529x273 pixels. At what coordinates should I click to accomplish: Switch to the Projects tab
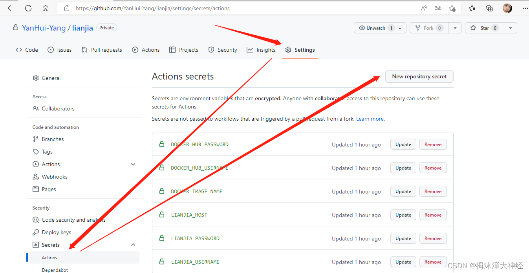[183, 50]
